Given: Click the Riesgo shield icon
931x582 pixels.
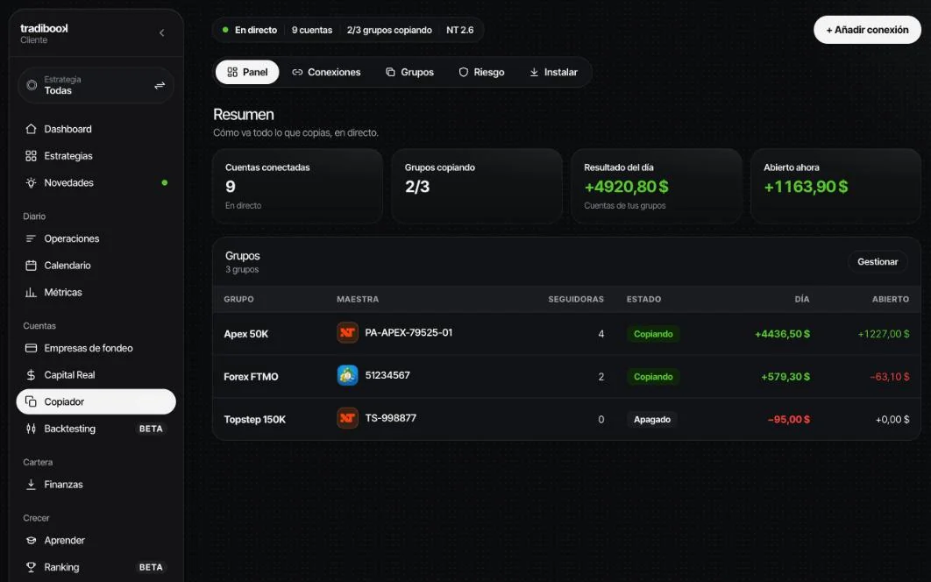Looking at the screenshot, I should coord(463,72).
